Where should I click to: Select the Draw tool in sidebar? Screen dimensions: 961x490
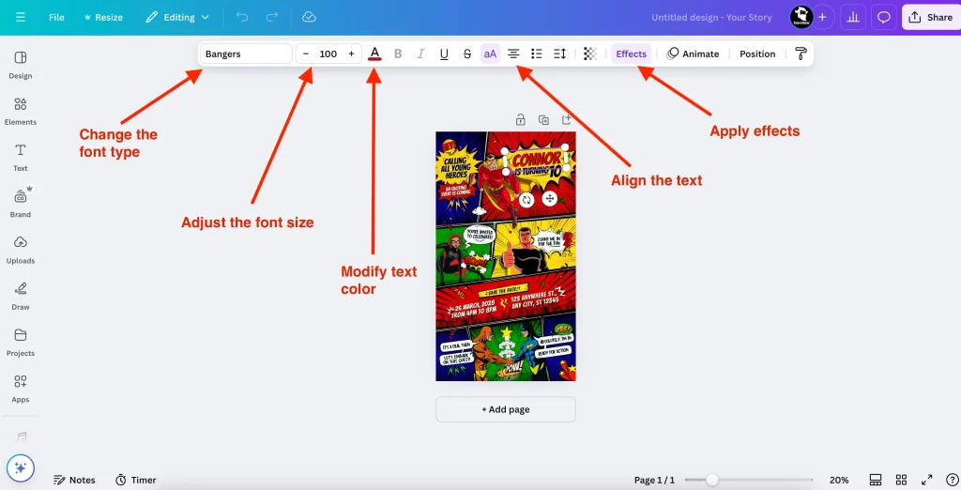(21, 295)
